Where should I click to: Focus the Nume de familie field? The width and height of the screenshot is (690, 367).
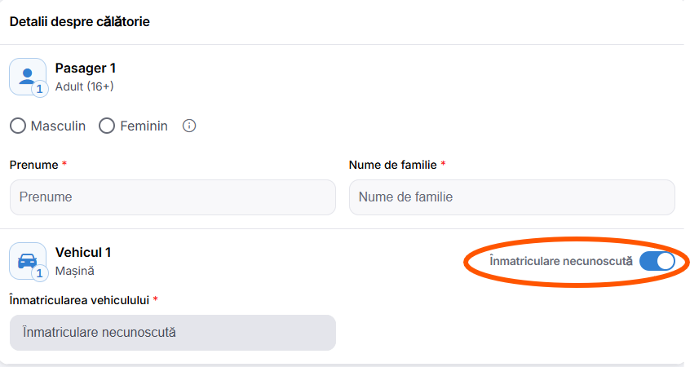(512, 197)
